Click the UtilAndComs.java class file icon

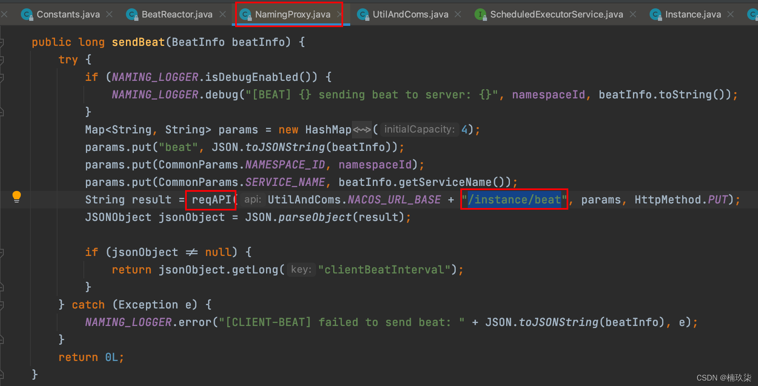(x=363, y=15)
